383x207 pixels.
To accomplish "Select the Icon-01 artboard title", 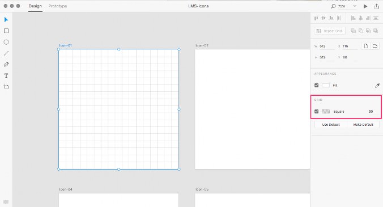I will (x=66, y=45).
